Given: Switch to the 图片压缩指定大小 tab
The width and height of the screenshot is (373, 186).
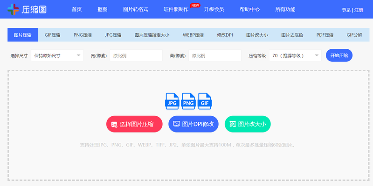Looking at the screenshot, I should click(152, 35).
